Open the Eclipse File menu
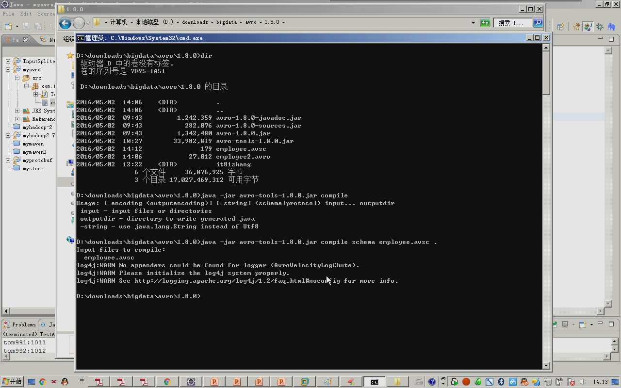Image resolution: width=621 pixels, height=388 pixels. tap(8, 14)
